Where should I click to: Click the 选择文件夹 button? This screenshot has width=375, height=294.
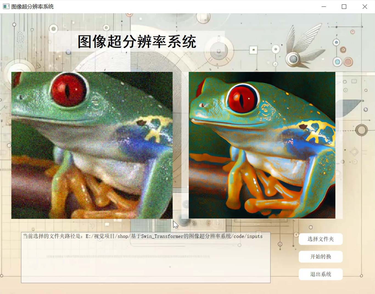tap(321, 239)
